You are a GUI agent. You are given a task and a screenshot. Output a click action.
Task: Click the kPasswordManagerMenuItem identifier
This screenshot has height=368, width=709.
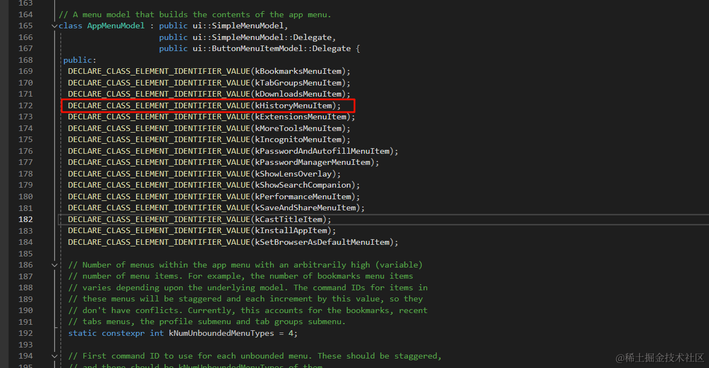[x=313, y=162]
